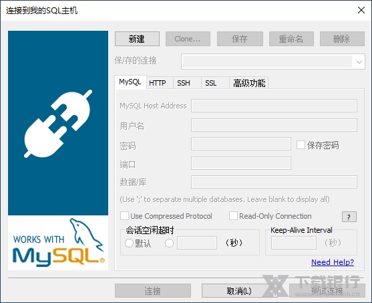Select the custom session timeout radio button
Image resolution: width=372 pixels, height=303 pixels.
pos(170,243)
